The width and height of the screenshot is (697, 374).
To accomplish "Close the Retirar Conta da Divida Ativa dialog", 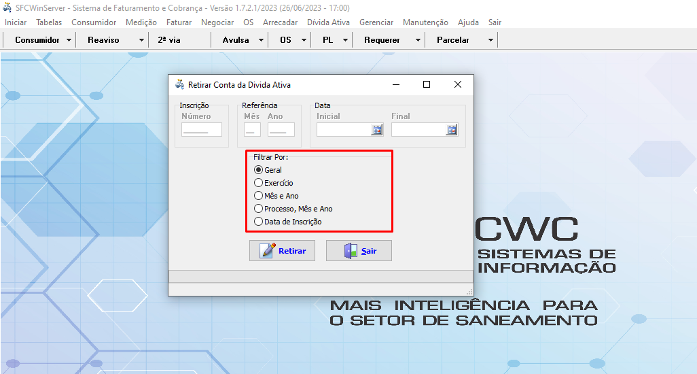I will click(x=458, y=84).
